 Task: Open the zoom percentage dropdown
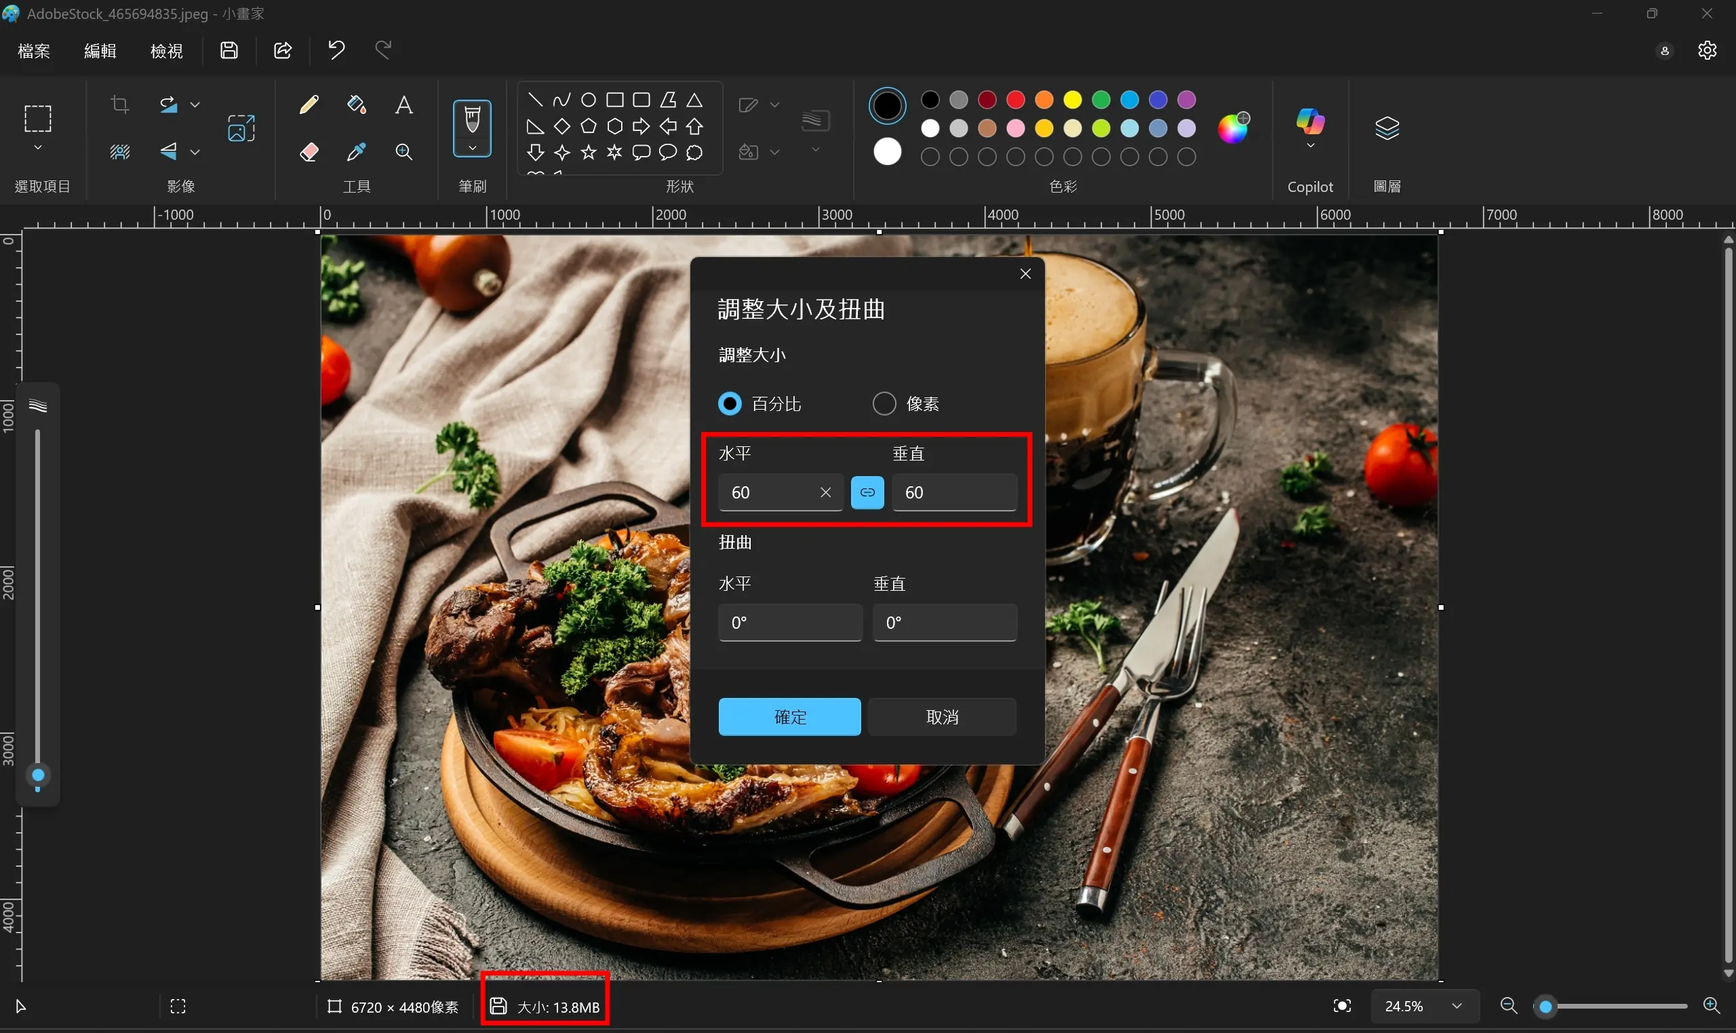pyautogui.click(x=1457, y=1006)
